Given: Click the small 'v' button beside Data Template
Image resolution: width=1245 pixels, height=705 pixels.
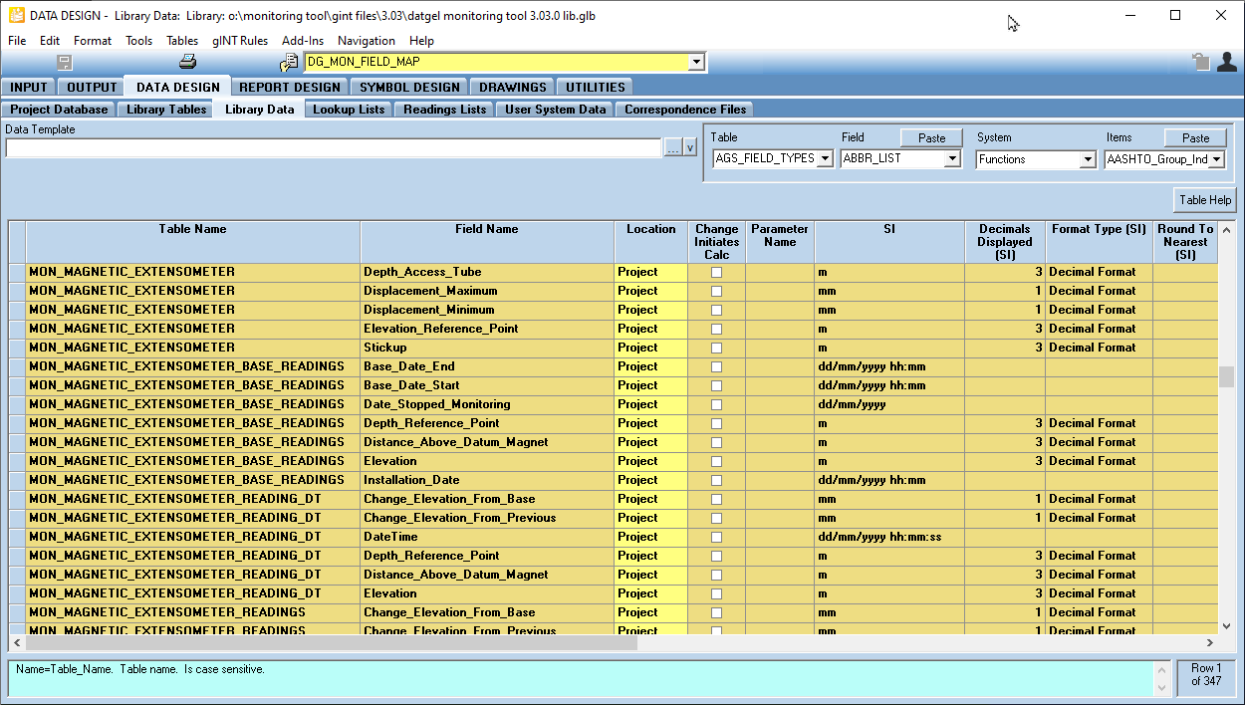Looking at the screenshot, I should (689, 148).
